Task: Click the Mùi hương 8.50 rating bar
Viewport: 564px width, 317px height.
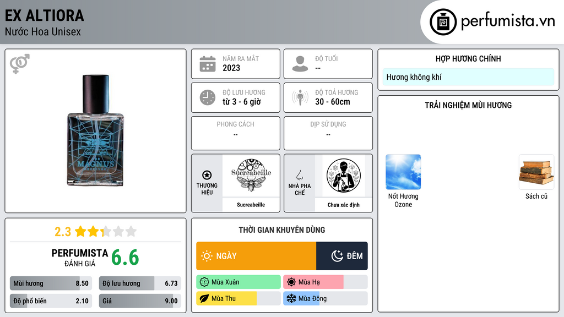Action: (x=51, y=283)
